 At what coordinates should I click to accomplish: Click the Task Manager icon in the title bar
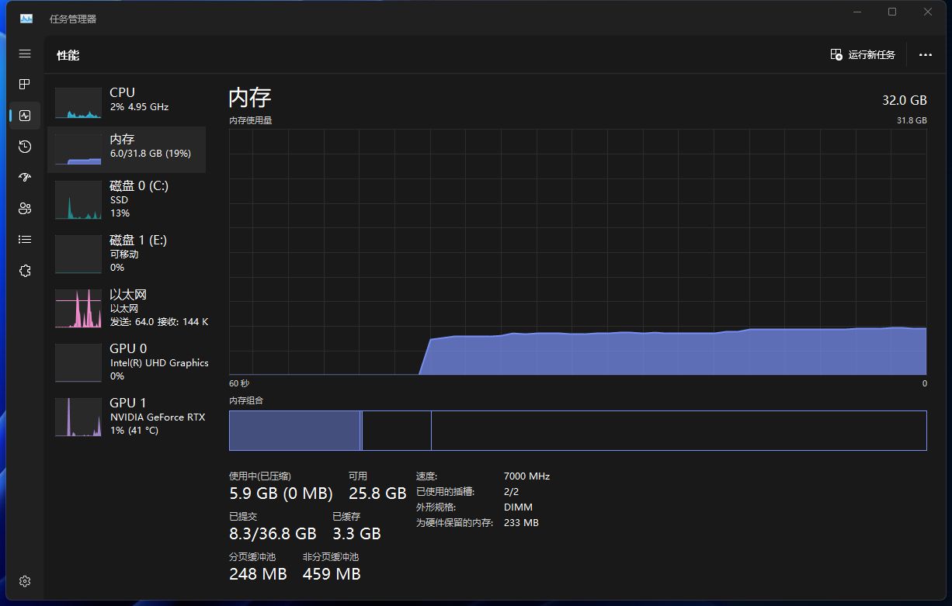point(26,18)
